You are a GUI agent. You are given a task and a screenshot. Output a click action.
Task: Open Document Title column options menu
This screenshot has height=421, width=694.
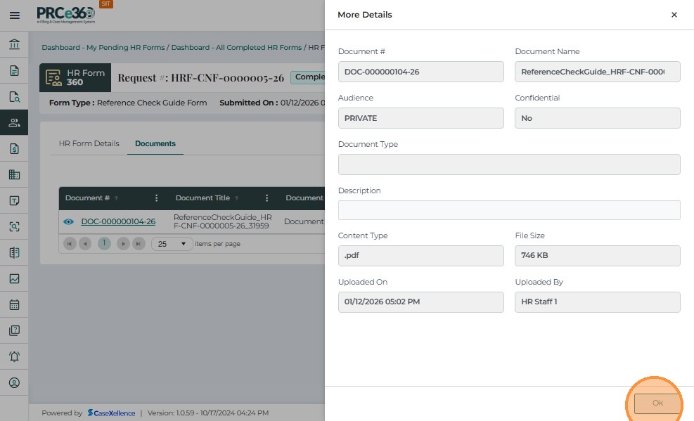(x=266, y=198)
